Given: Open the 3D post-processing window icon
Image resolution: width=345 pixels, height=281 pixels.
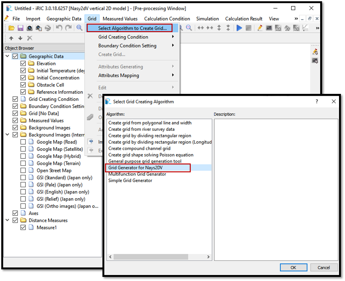Looking at the screenshot, I should (296, 28).
